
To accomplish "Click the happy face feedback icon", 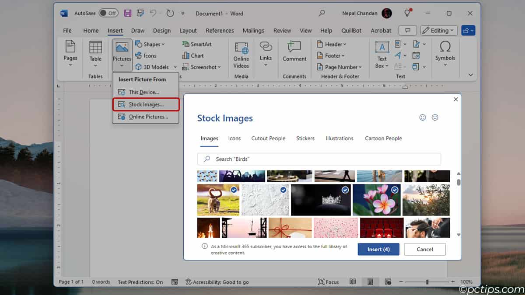I will point(423,117).
